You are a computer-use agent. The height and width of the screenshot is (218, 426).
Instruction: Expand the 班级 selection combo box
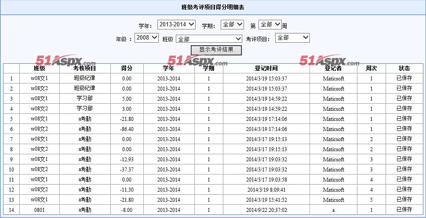[209, 39]
